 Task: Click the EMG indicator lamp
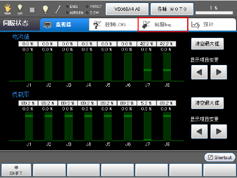tap(67, 6)
